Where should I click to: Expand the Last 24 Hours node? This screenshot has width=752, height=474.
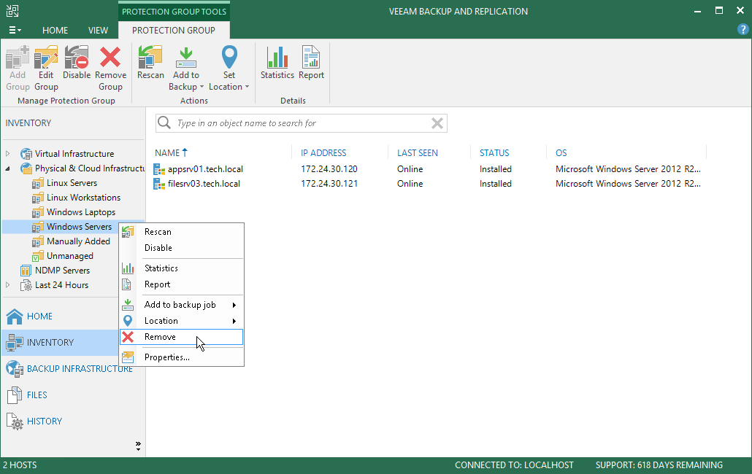point(8,285)
